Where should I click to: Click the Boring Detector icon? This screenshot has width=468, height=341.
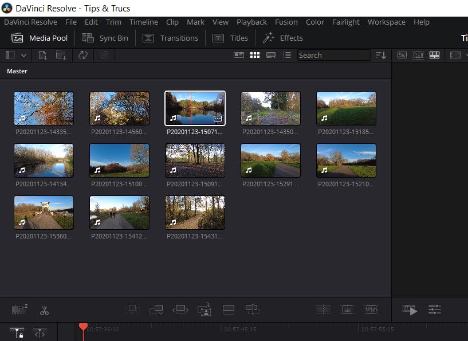[19, 310]
